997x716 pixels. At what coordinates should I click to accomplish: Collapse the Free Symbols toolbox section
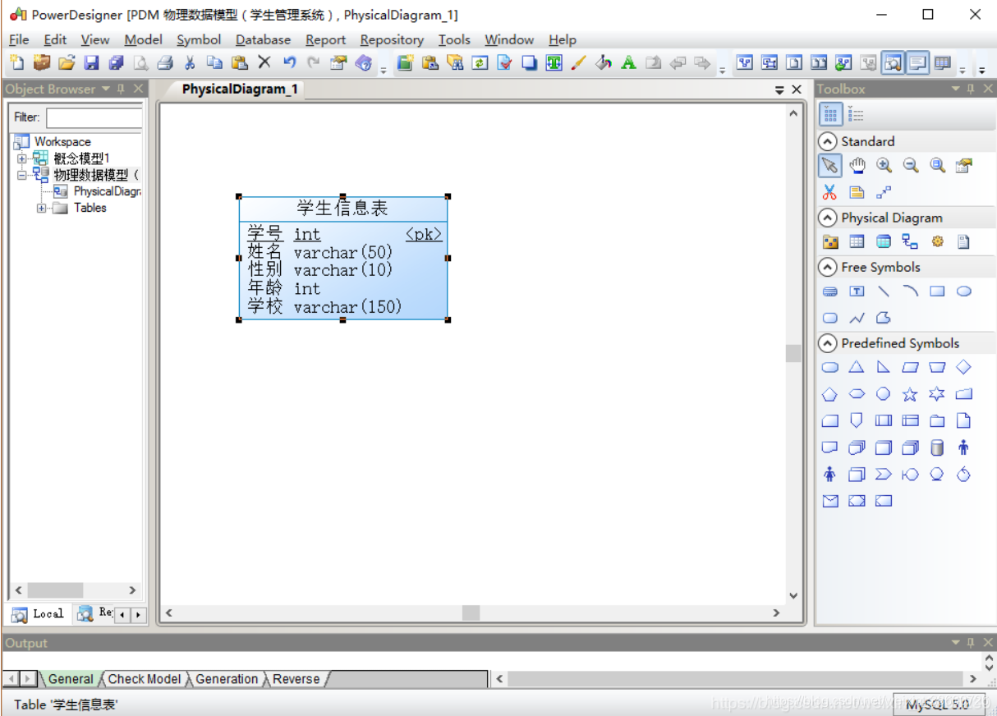[828, 267]
